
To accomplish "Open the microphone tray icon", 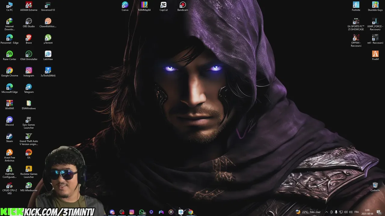I will click(x=336, y=212).
